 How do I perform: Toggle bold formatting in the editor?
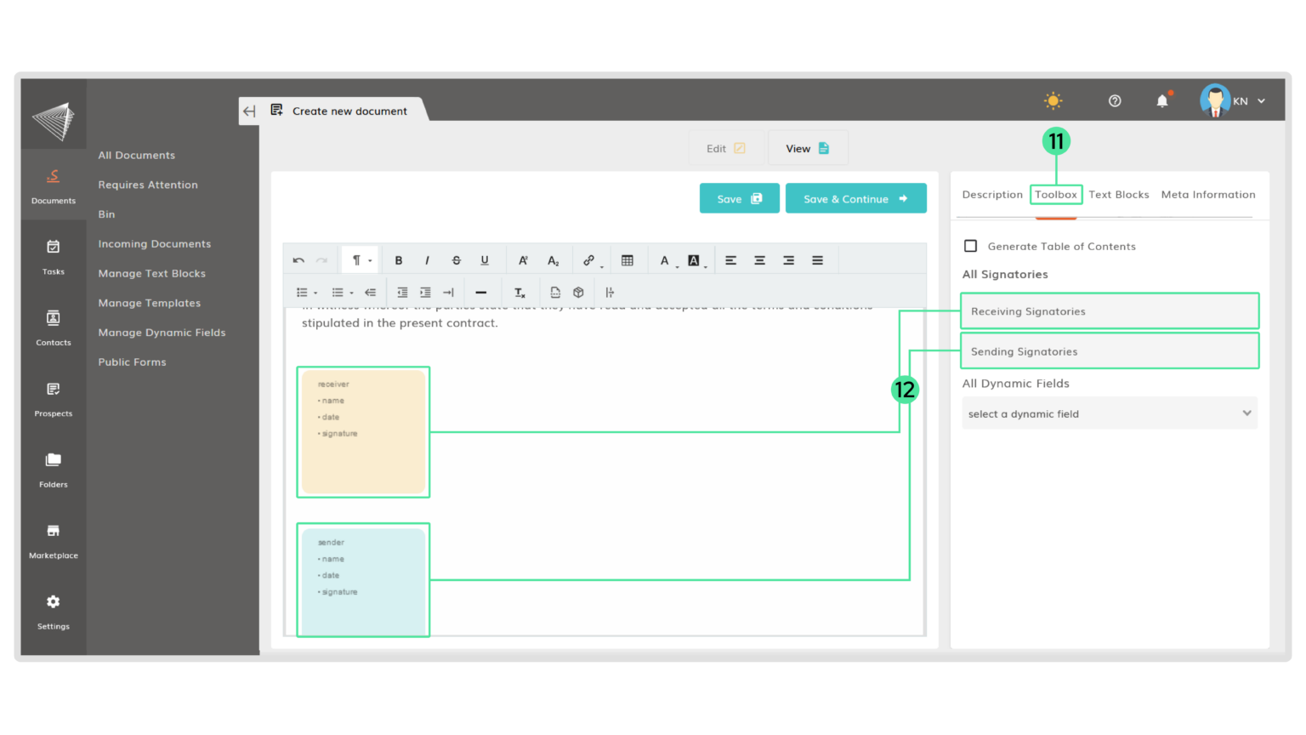[x=398, y=260]
